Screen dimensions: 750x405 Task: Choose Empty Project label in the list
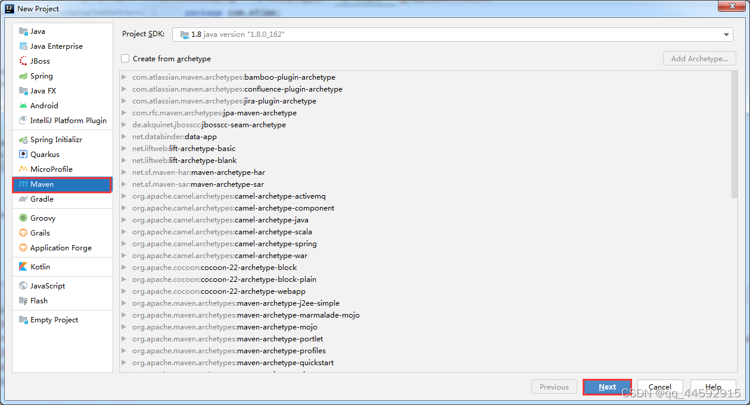54,320
